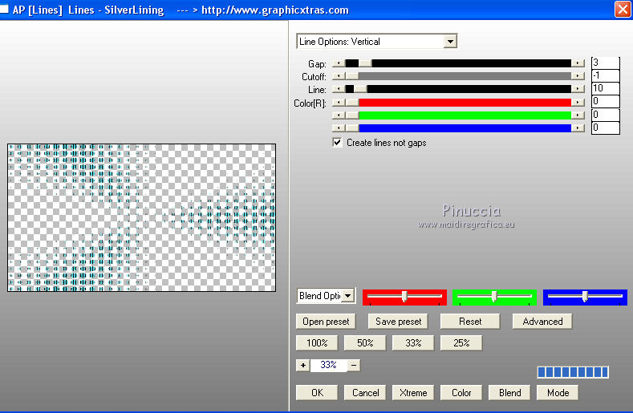The image size is (633, 413).
Task: Click the red blend slider handle
Action: click(404, 297)
